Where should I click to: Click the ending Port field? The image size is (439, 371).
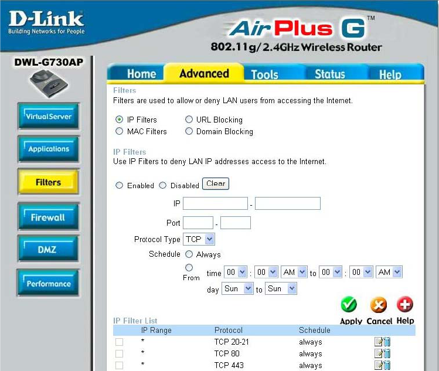(x=236, y=223)
